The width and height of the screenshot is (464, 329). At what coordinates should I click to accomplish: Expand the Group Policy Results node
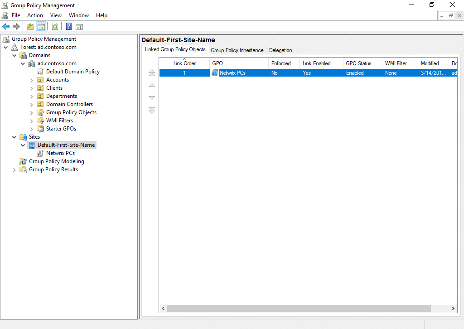click(x=14, y=170)
